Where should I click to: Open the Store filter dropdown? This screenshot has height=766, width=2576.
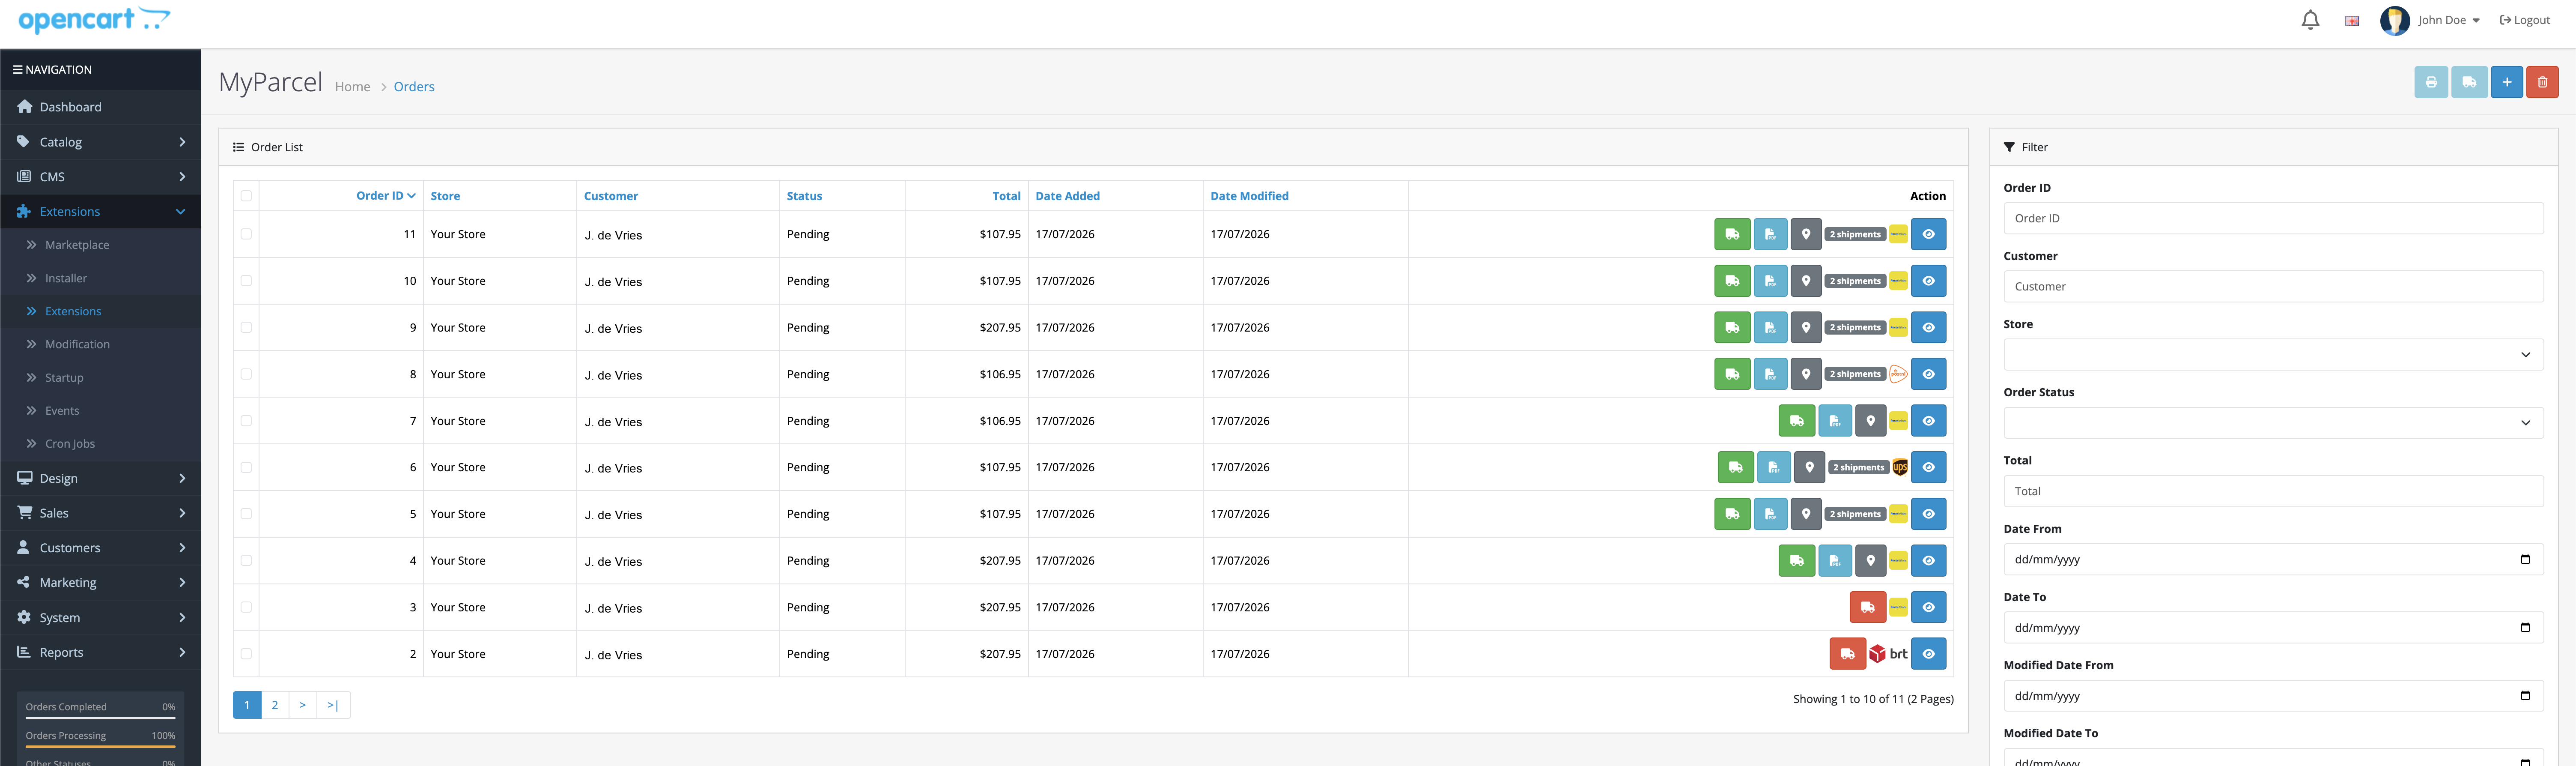click(2273, 355)
